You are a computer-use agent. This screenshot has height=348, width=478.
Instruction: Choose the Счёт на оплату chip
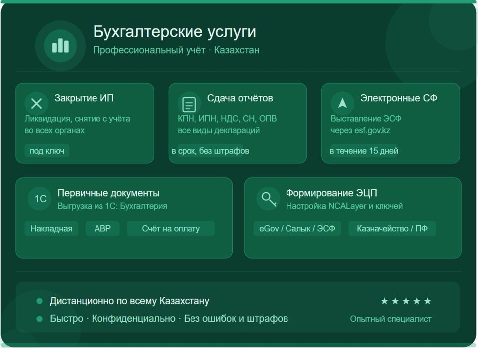pyautogui.click(x=171, y=228)
